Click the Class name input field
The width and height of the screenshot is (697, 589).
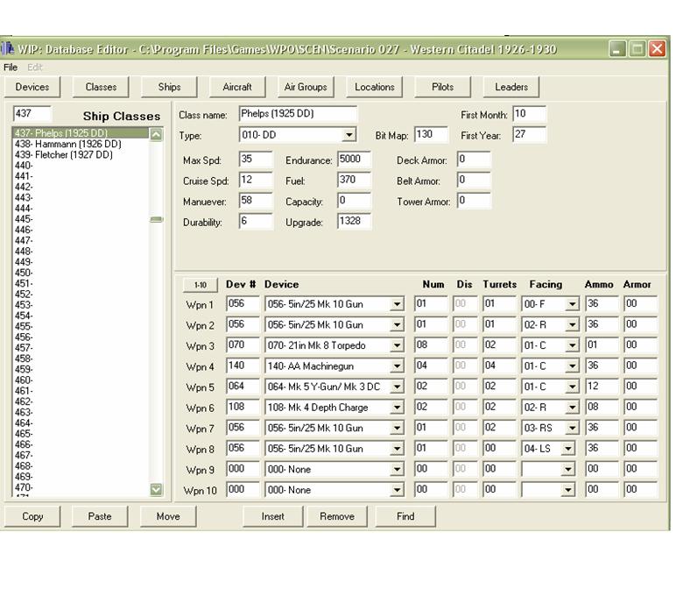[298, 113]
